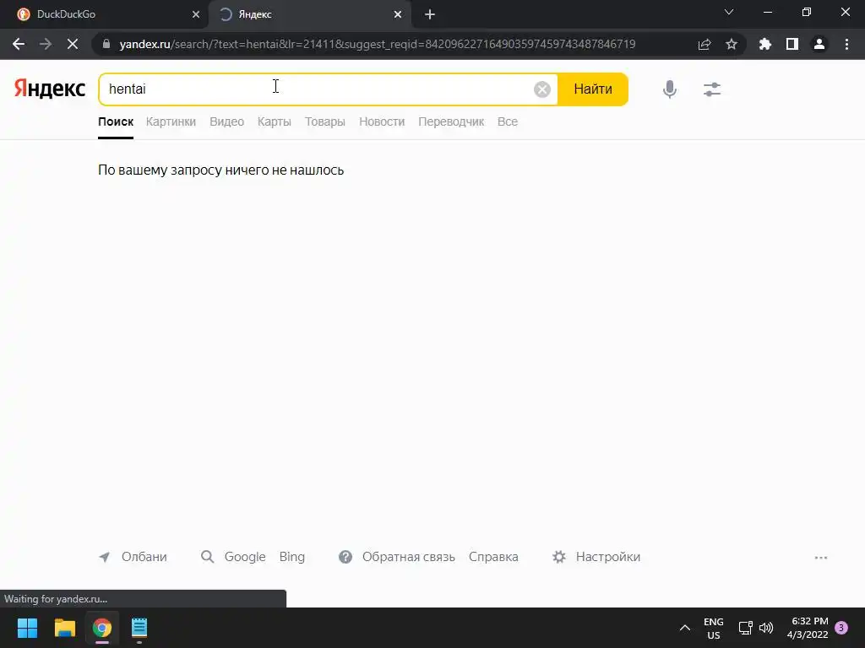Image resolution: width=865 pixels, height=648 pixels.
Task: Click the Олбани location link
Action: click(x=144, y=557)
